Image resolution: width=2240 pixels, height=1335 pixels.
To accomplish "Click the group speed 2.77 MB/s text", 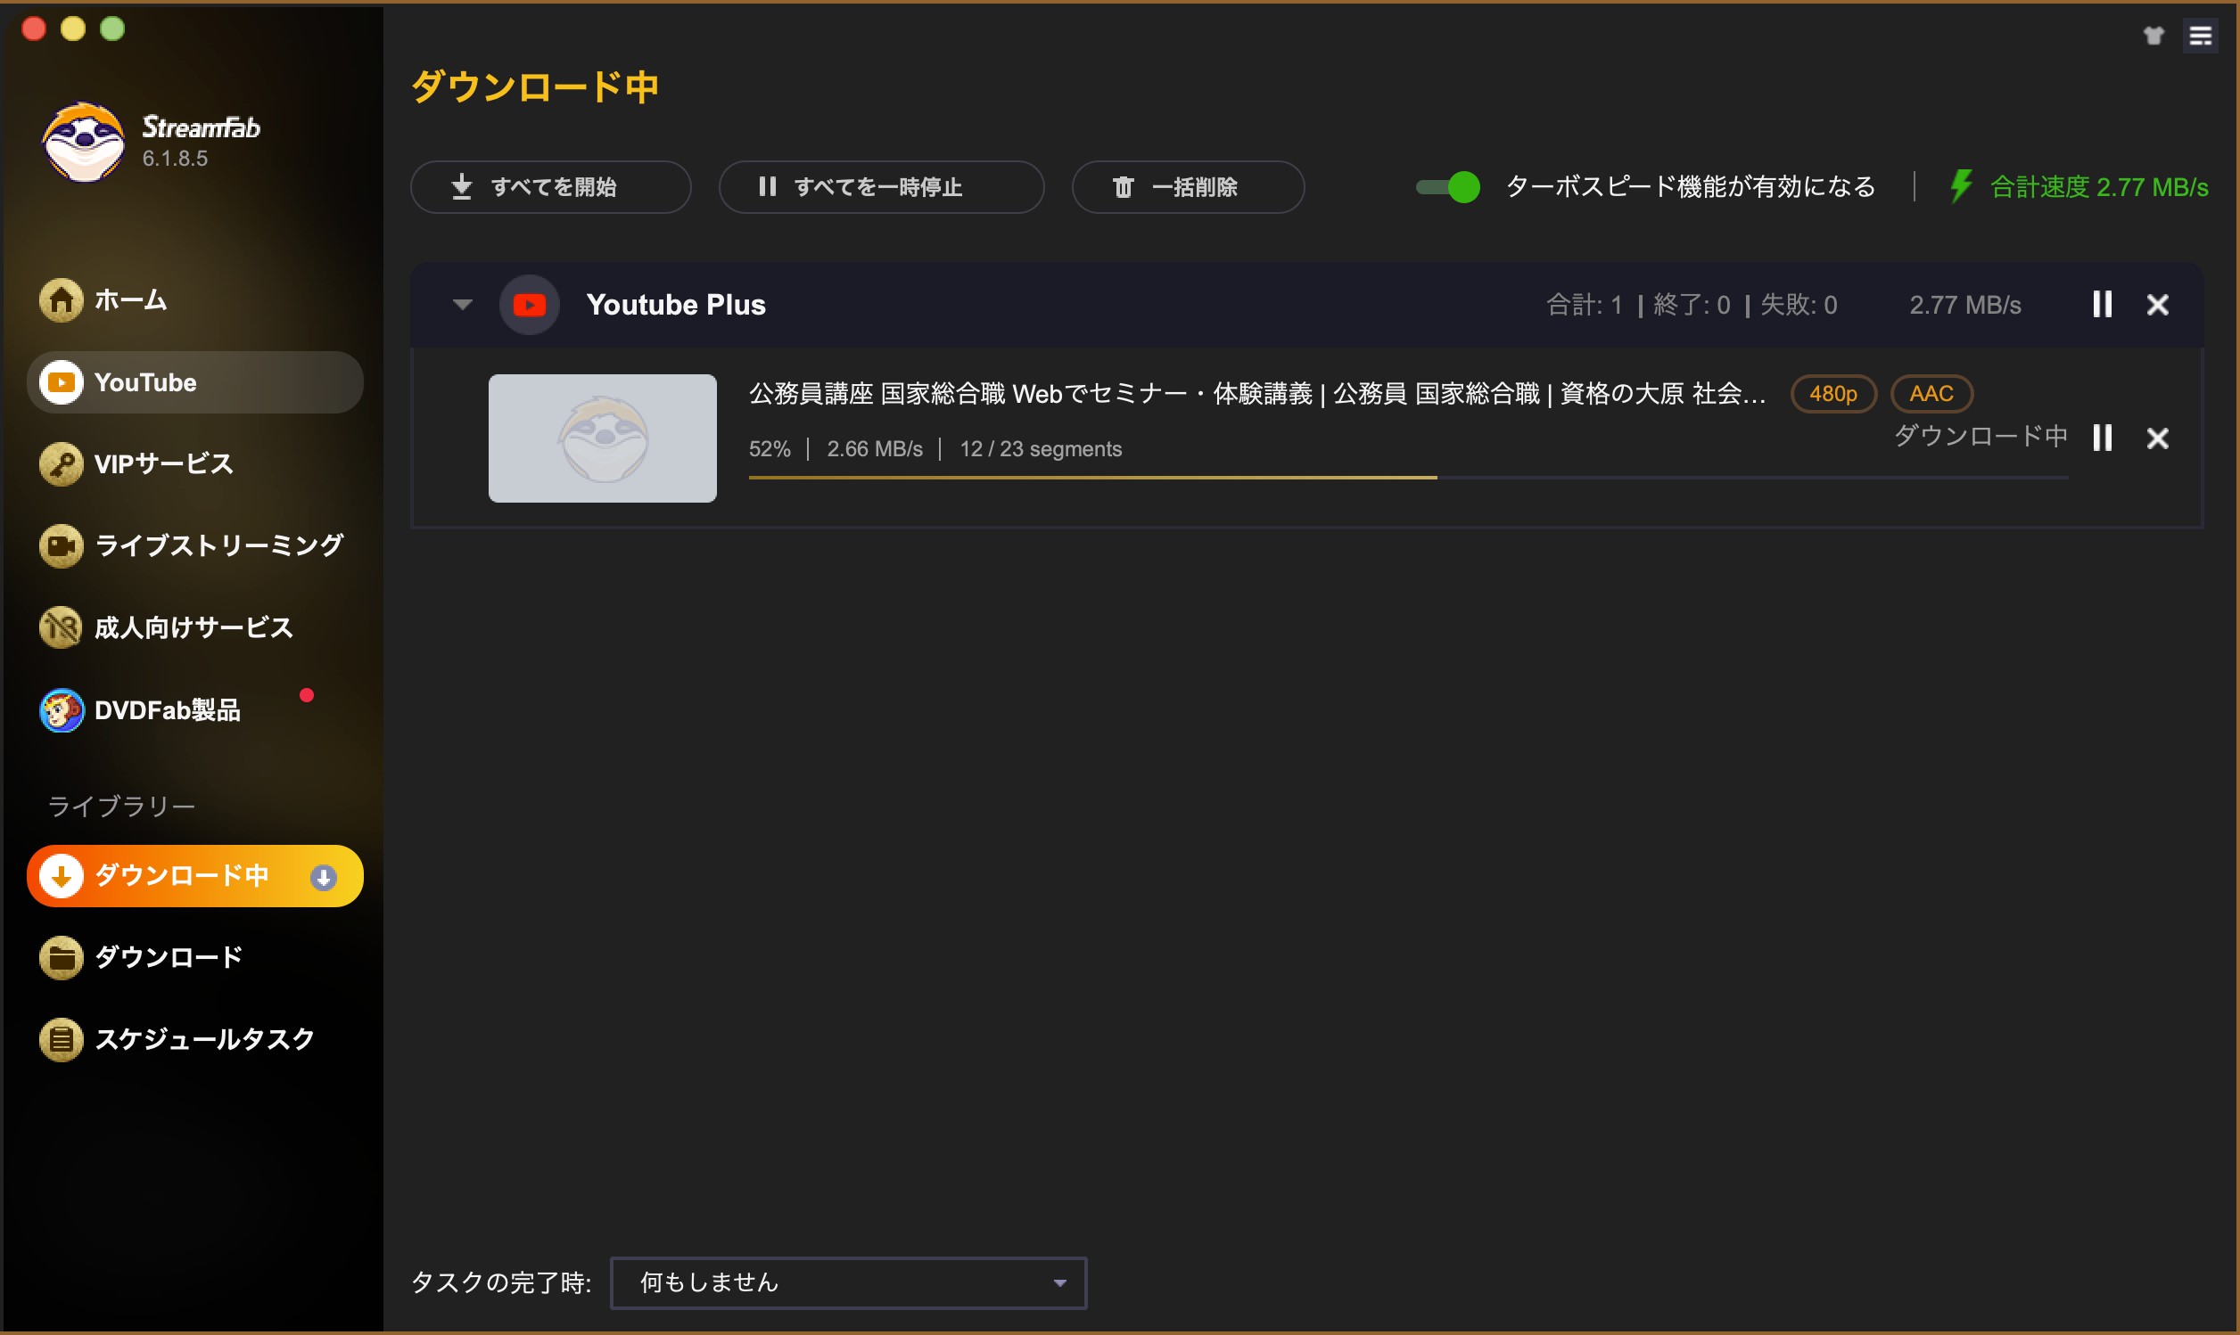I will [x=1964, y=305].
